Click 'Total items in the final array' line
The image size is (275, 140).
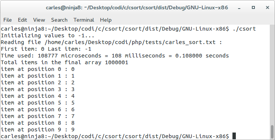point(65,62)
